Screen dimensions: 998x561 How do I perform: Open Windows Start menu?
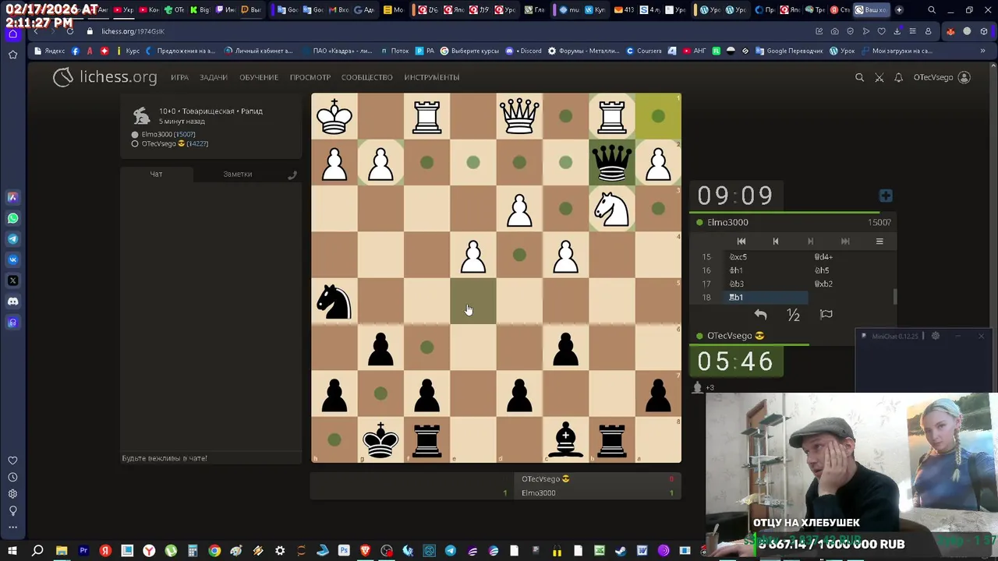tap(12, 551)
